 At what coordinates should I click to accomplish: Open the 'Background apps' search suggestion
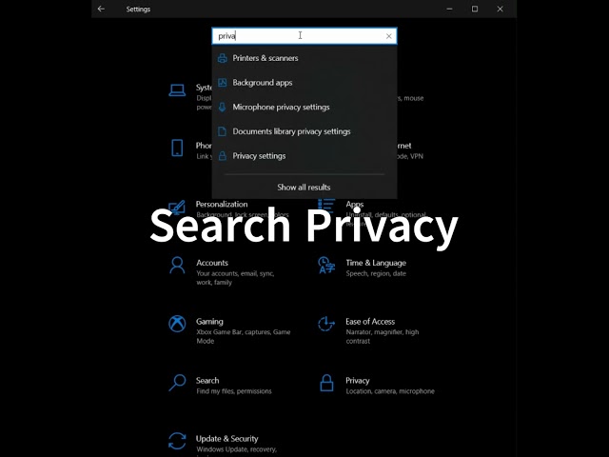[304, 83]
